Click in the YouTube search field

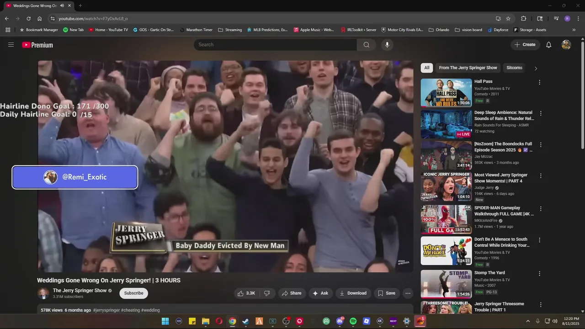click(x=275, y=45)
